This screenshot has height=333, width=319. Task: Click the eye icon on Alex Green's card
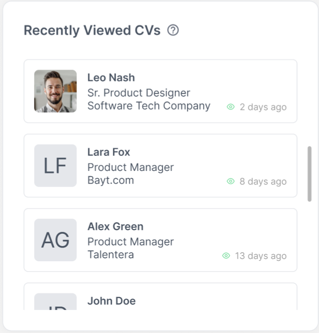226,256
